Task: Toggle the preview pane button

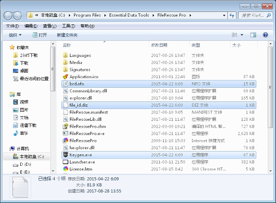Action: (253, 35)
